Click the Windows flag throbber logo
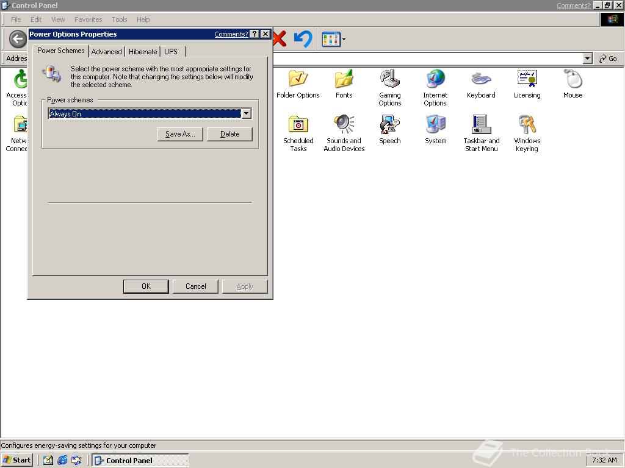The width and height of the screenshot is (625, 468). click(x=612, y=19)
